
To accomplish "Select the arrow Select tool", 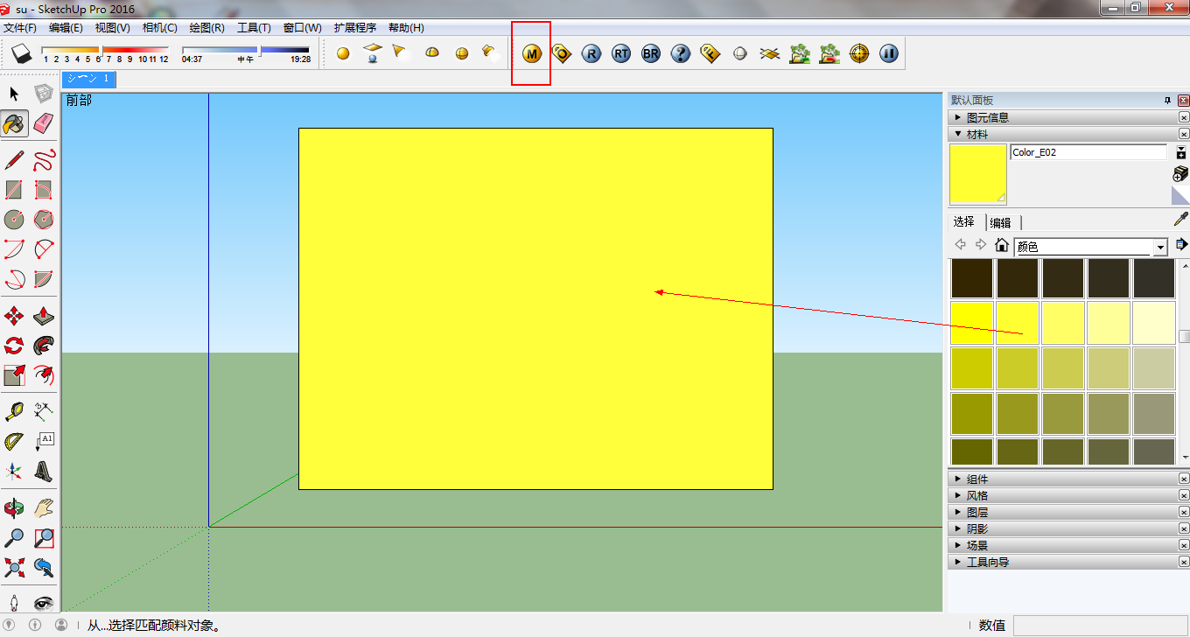I will click(14, 94).
